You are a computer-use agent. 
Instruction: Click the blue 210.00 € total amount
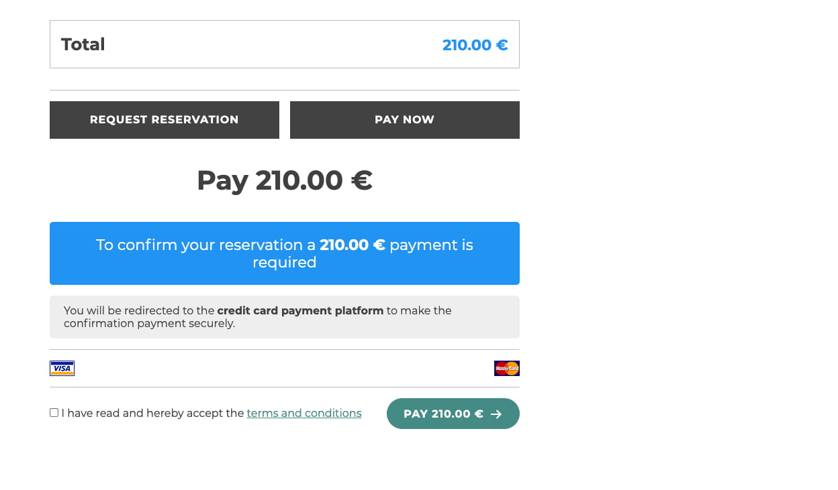click(x=475, y=45)
